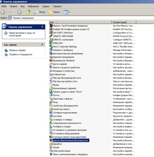Expand the Views dropdown arrow in toolbar

point(69,12)
